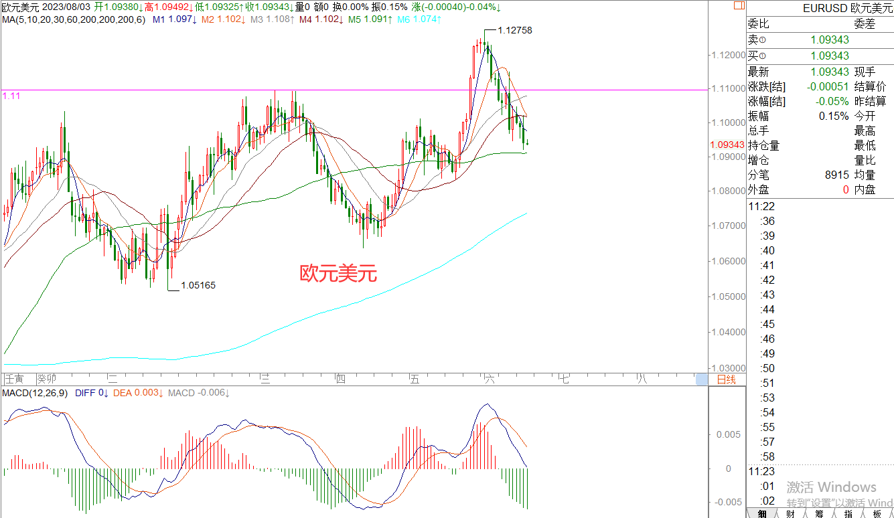Click the 收1.09343 close price in header
This screenshot has height=518, width=894.
268,7
